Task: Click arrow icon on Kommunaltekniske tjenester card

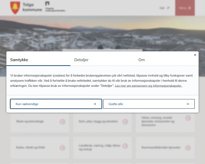Action: click(x=188, y=148)
